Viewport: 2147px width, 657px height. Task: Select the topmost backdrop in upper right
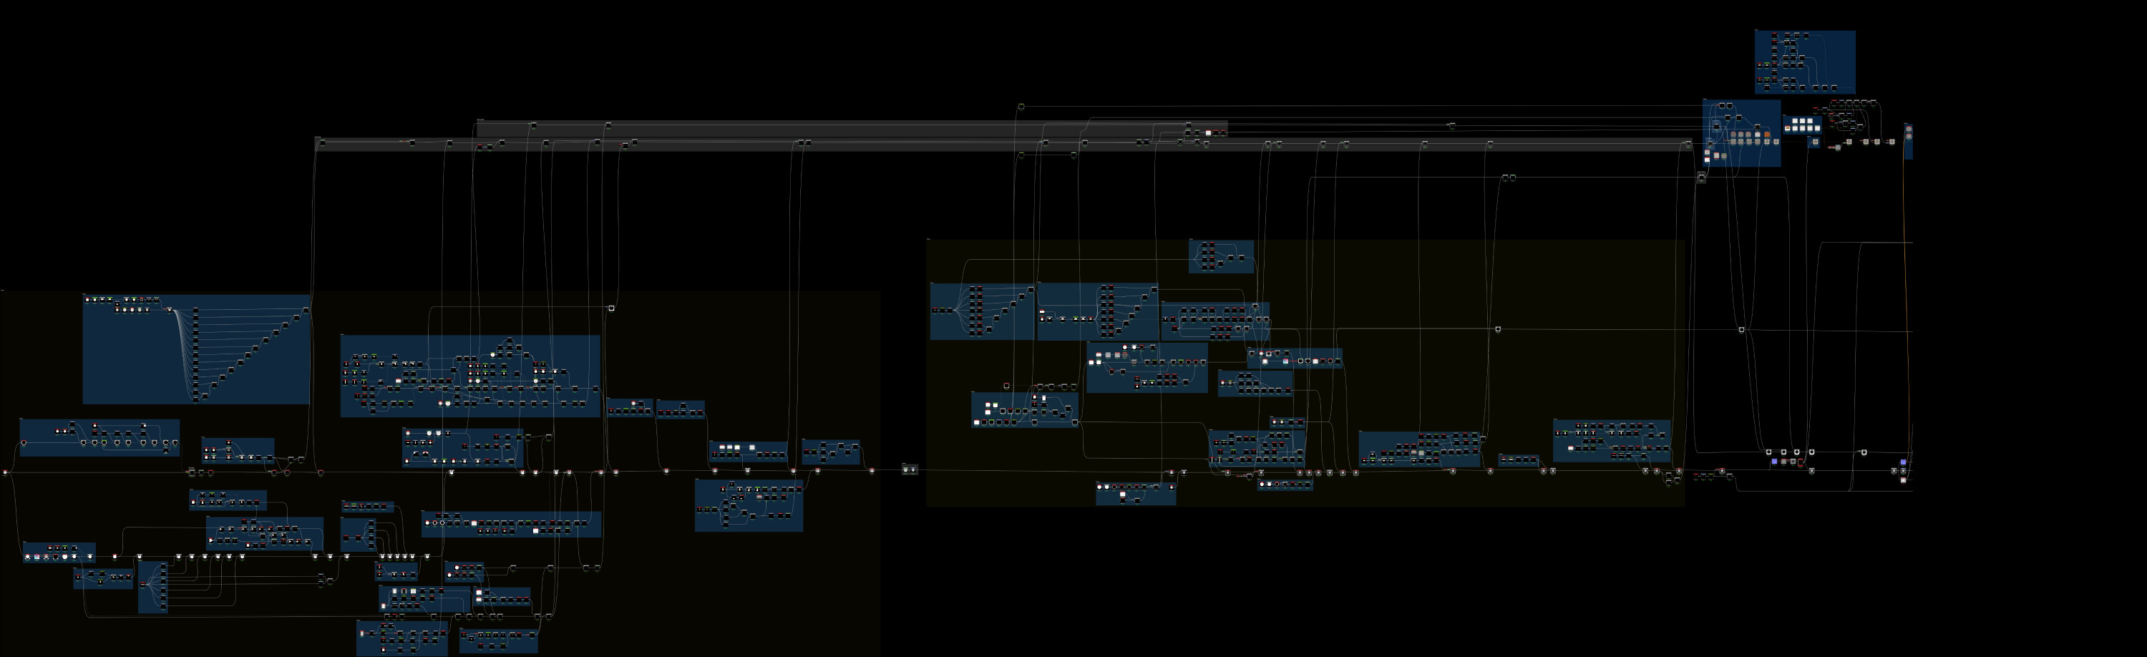pyautogui.click(x=1806, y=62)
